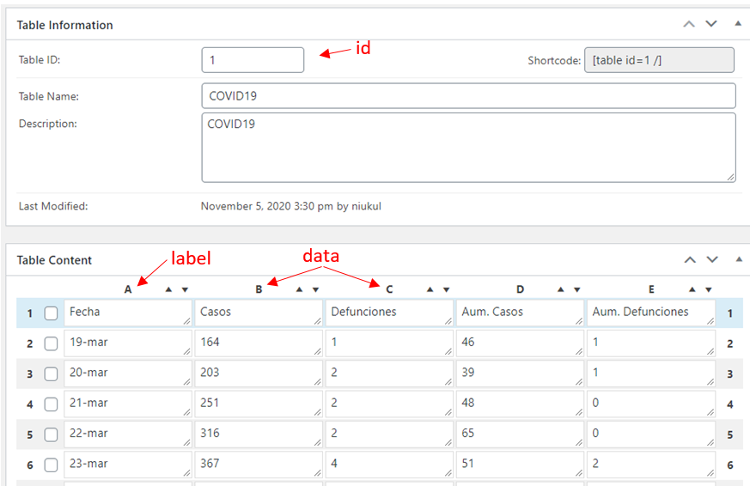The width and height of the screenshot is (750, 486).
Task: Move Table Information panel up
Action: coord(689,24)
